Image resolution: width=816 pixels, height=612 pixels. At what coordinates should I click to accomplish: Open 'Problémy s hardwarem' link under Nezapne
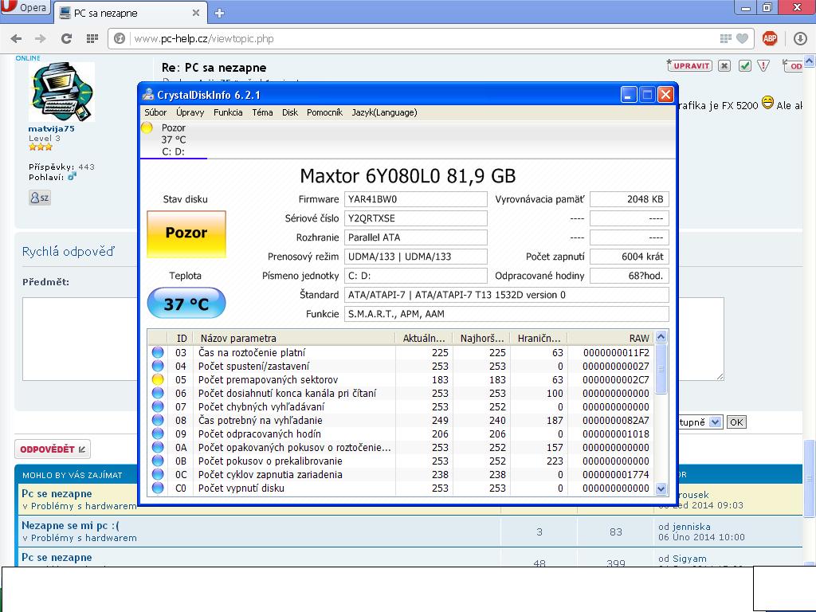[x=84, y=538]
